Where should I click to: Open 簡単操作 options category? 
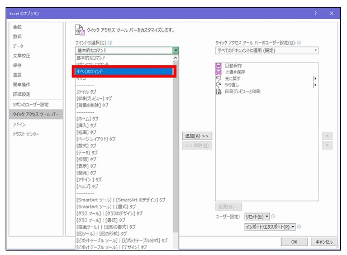click(x=36, y=84)
